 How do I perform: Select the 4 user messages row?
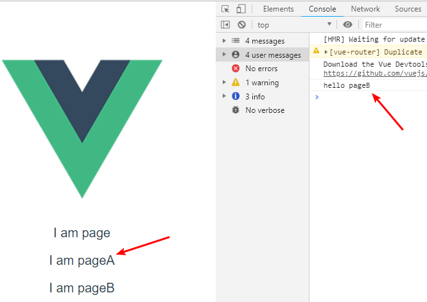point(263,55)
